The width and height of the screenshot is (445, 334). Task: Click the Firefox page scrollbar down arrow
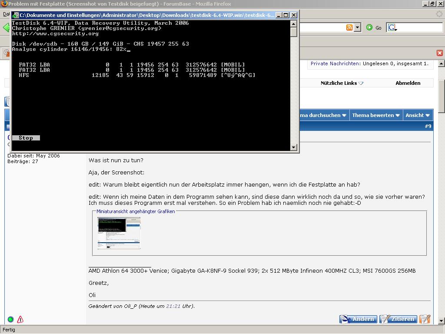point(442,321)
